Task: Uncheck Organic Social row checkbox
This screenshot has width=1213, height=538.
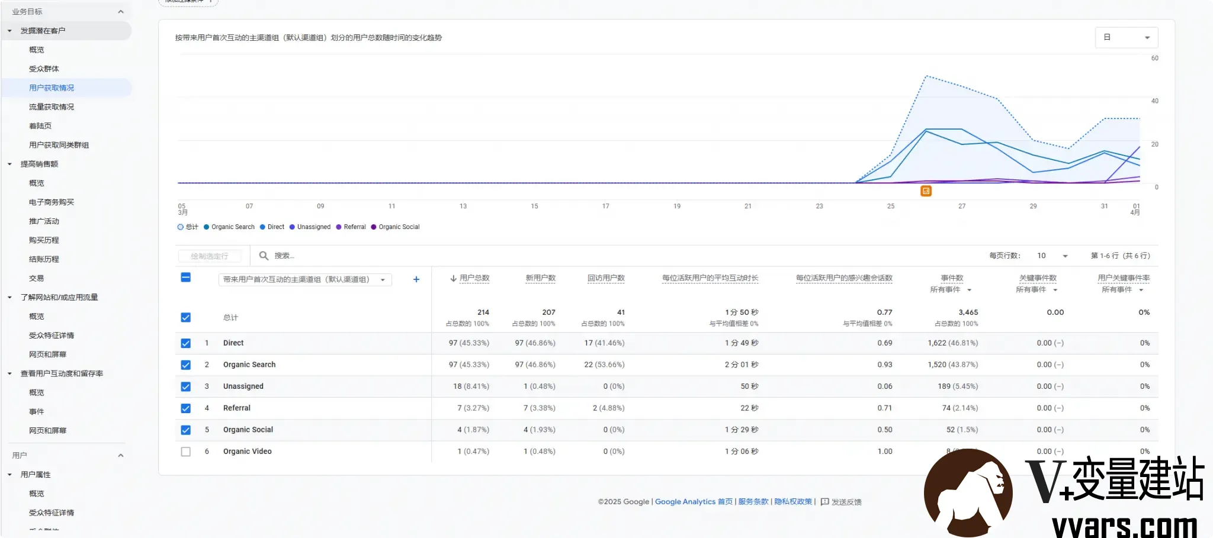Action: pyautogui.click(x=185, y=430)
